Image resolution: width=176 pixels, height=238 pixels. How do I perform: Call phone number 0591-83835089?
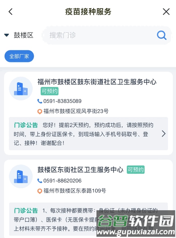coord(62,101)
